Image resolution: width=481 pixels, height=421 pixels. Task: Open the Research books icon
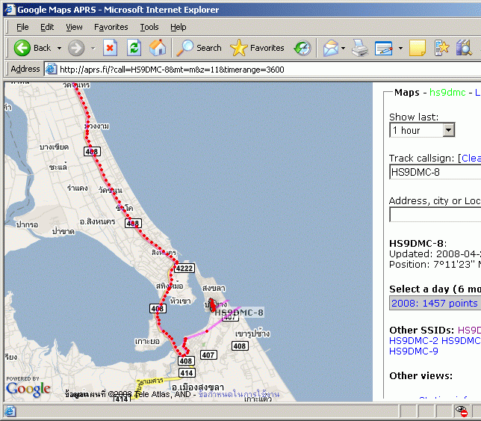[464, 48]
